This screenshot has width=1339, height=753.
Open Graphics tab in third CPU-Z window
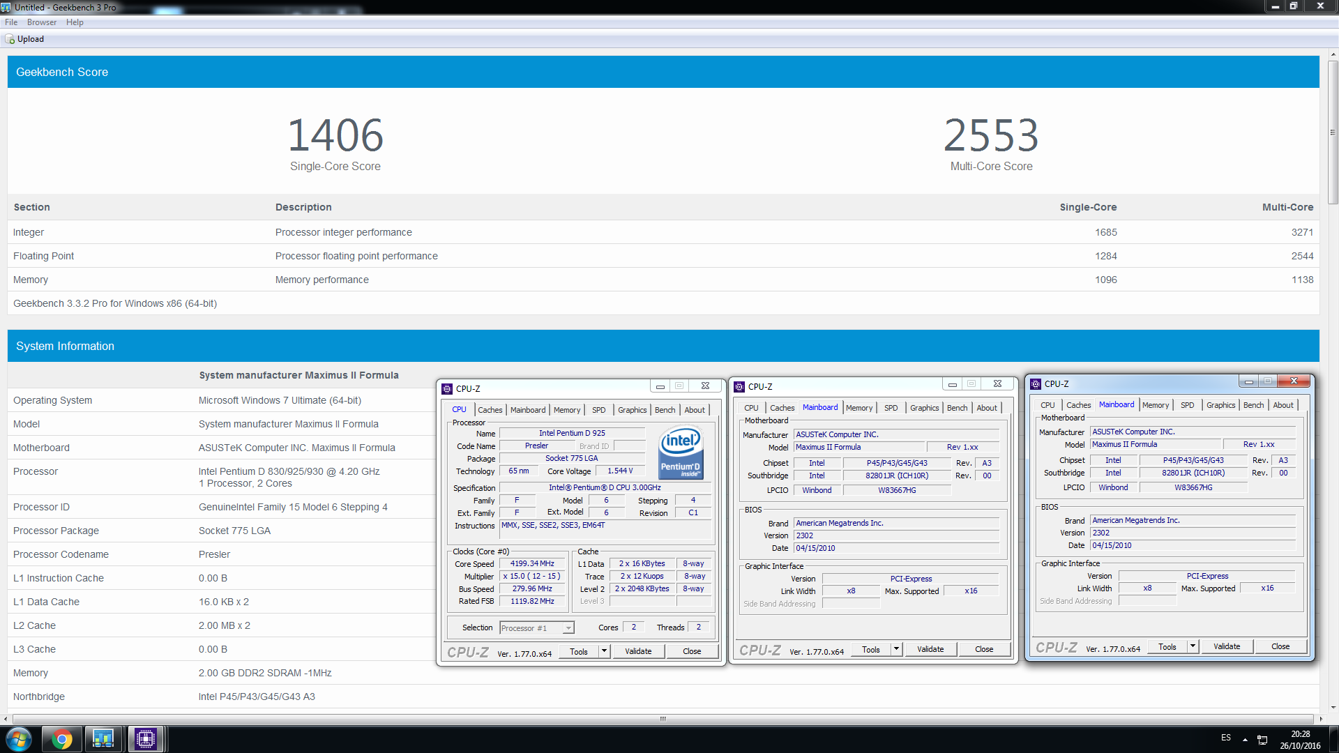pyautogui.click(x=1221, y=405)
